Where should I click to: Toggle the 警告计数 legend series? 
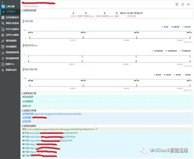click(186, 27)
